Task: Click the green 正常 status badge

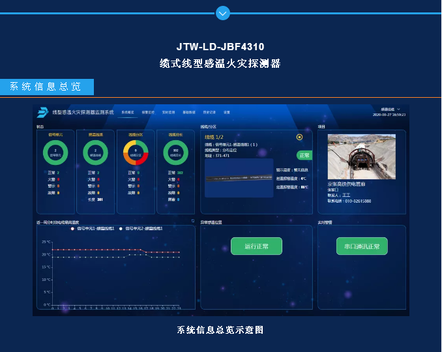Action: tap(304, 155)
